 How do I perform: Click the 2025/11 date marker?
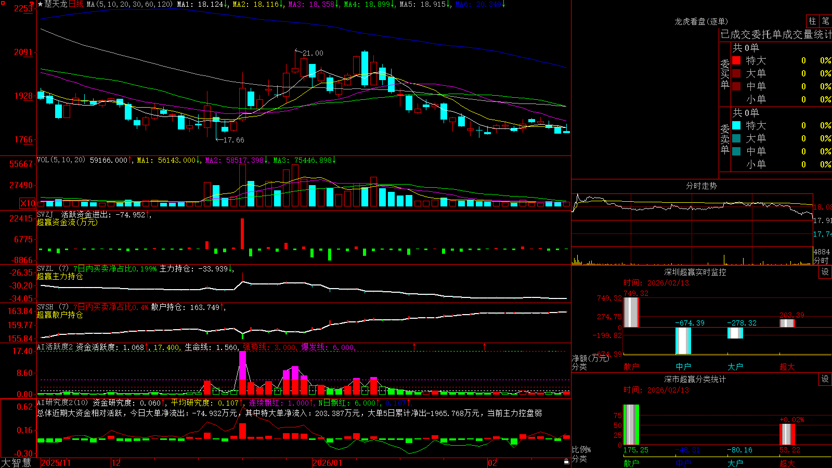[56, 463]
